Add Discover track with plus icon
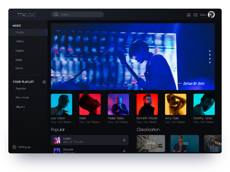The image size is (230, 172). click(124, 151)
